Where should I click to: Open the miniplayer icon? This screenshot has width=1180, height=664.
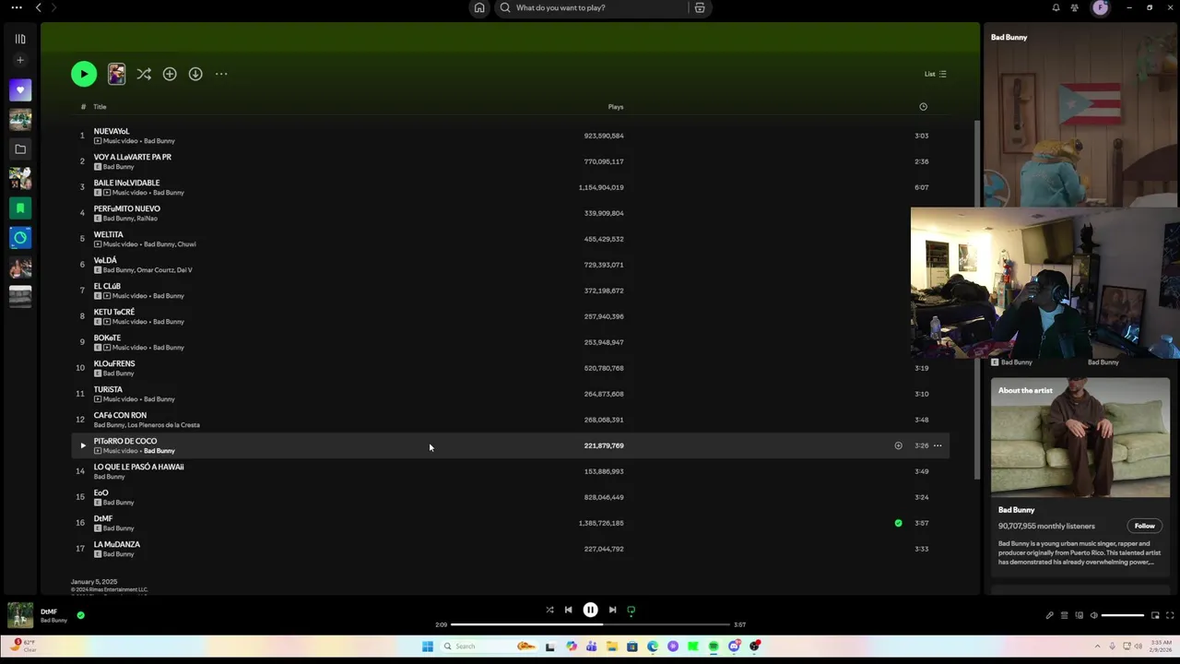(x=1155, y=615)
